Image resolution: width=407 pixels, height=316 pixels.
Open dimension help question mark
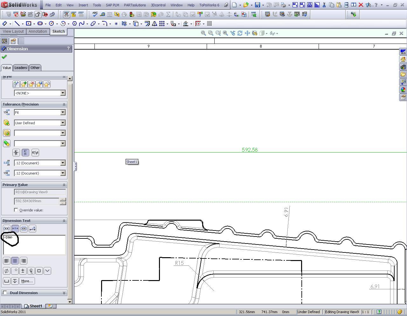click(68, 49)
